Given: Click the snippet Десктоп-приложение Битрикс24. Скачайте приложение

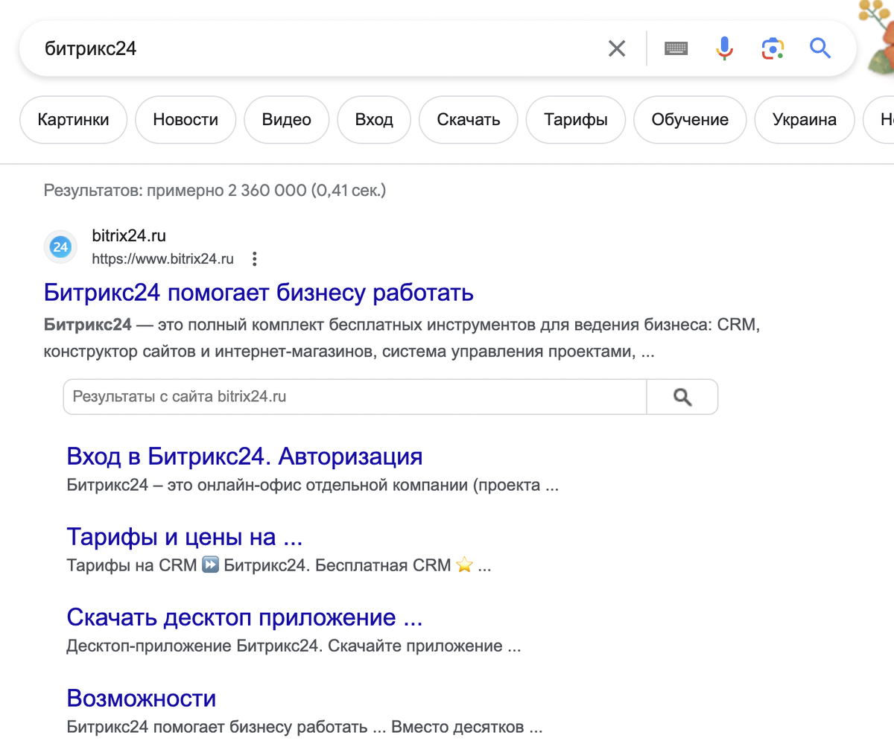Looking at the screenshot, I should (x=294, y=646).
